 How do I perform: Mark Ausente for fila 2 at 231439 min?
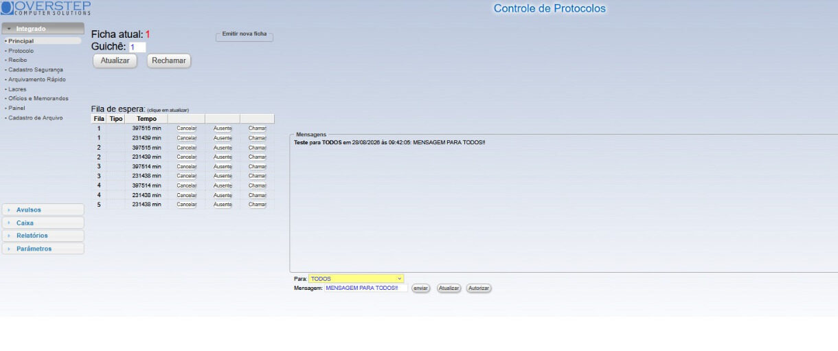pos(223,157)
